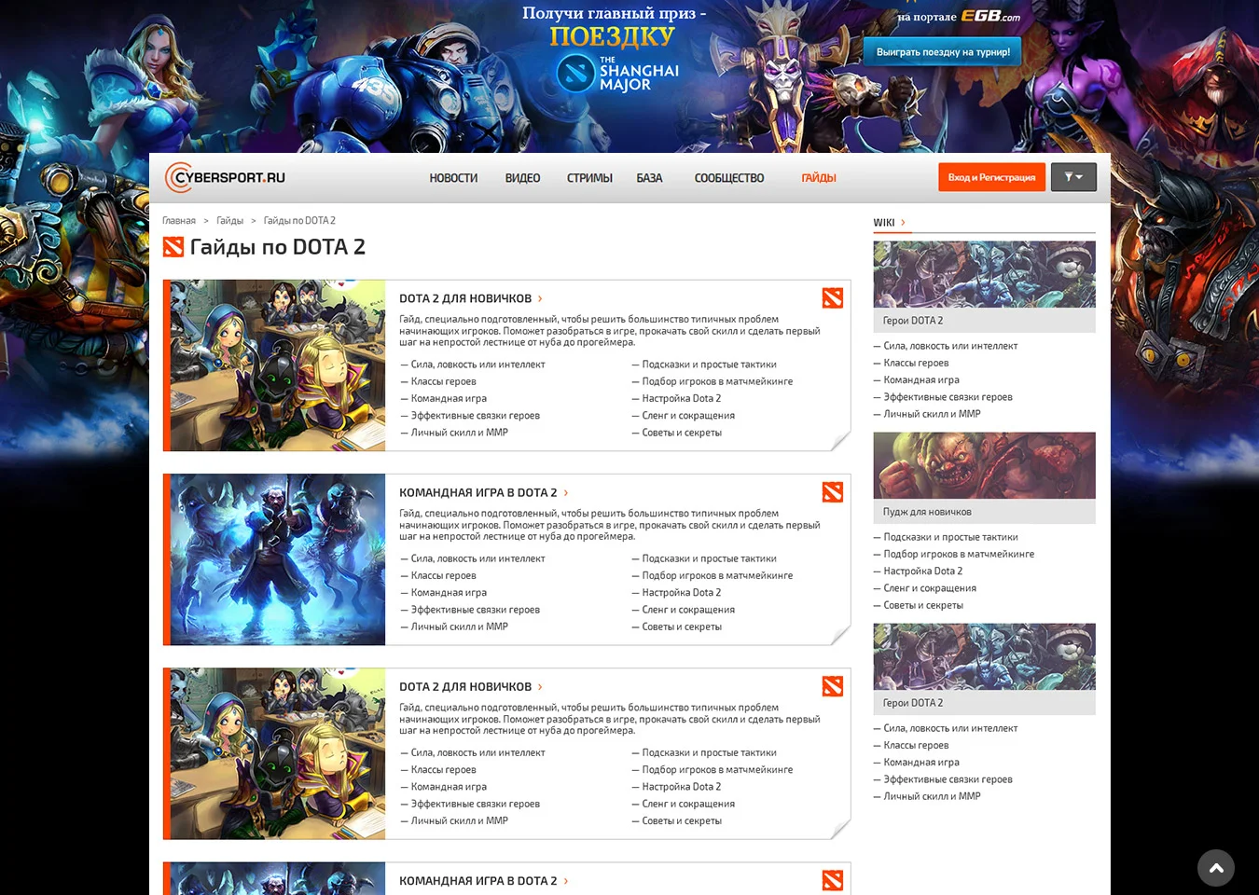This screenshot has height=895, width=1259.
Task: Open the ВИДЕО menu item
Action: coord(522,178)
